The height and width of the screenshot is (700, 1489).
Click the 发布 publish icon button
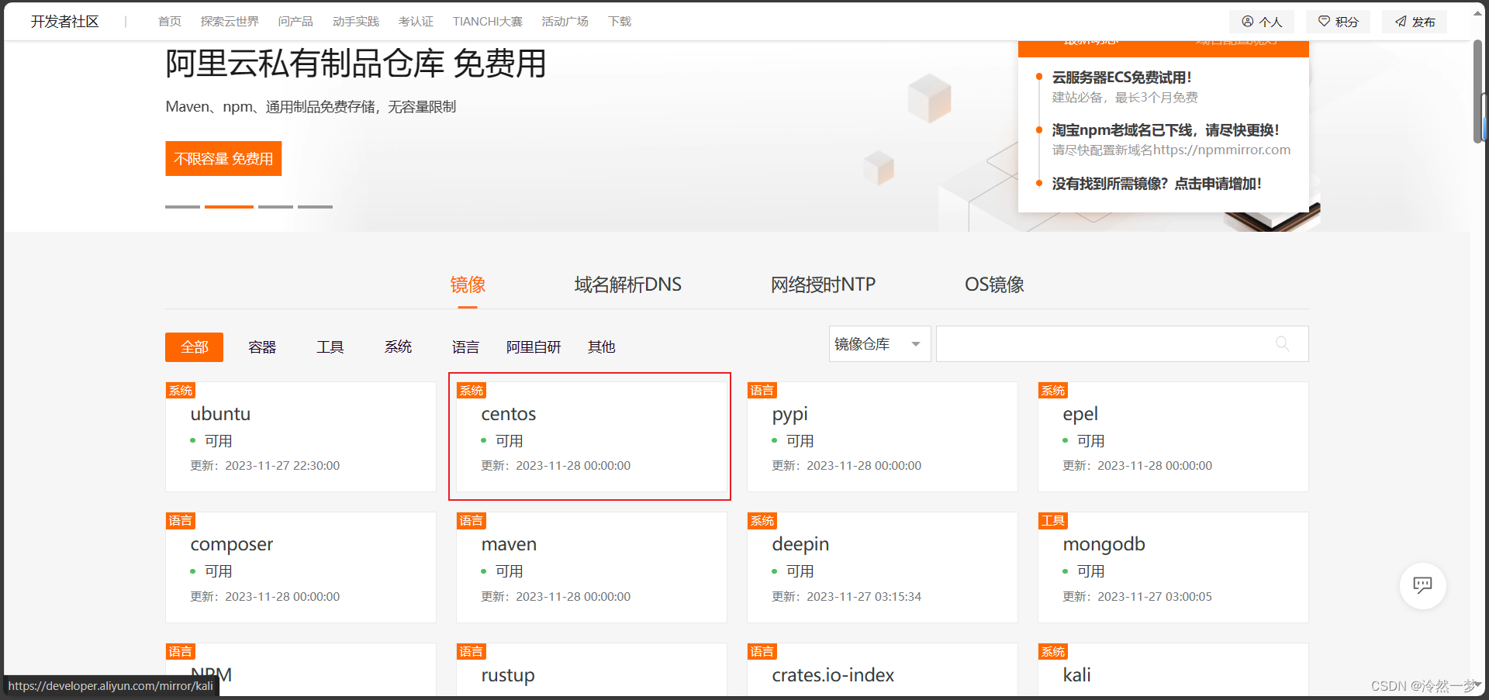(x=1415, y=22)
